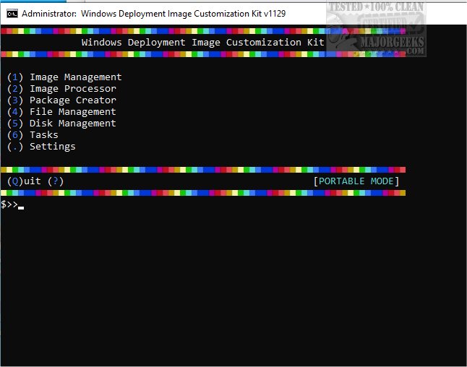
Task: Click the Windows Deployment Image Customization Kit heading
Action: pos(203,43)
